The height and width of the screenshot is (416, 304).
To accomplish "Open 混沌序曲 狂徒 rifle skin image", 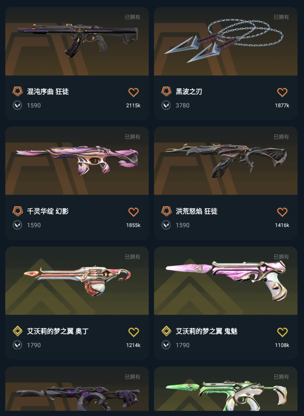I will click(x=77, y=41).
